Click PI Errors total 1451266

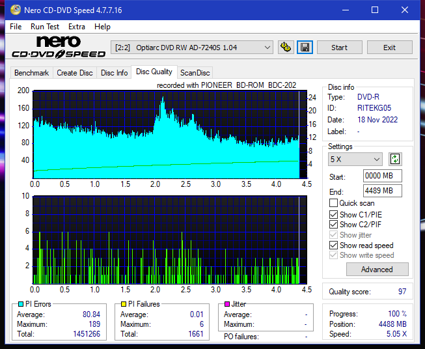(x=87, y=334)
